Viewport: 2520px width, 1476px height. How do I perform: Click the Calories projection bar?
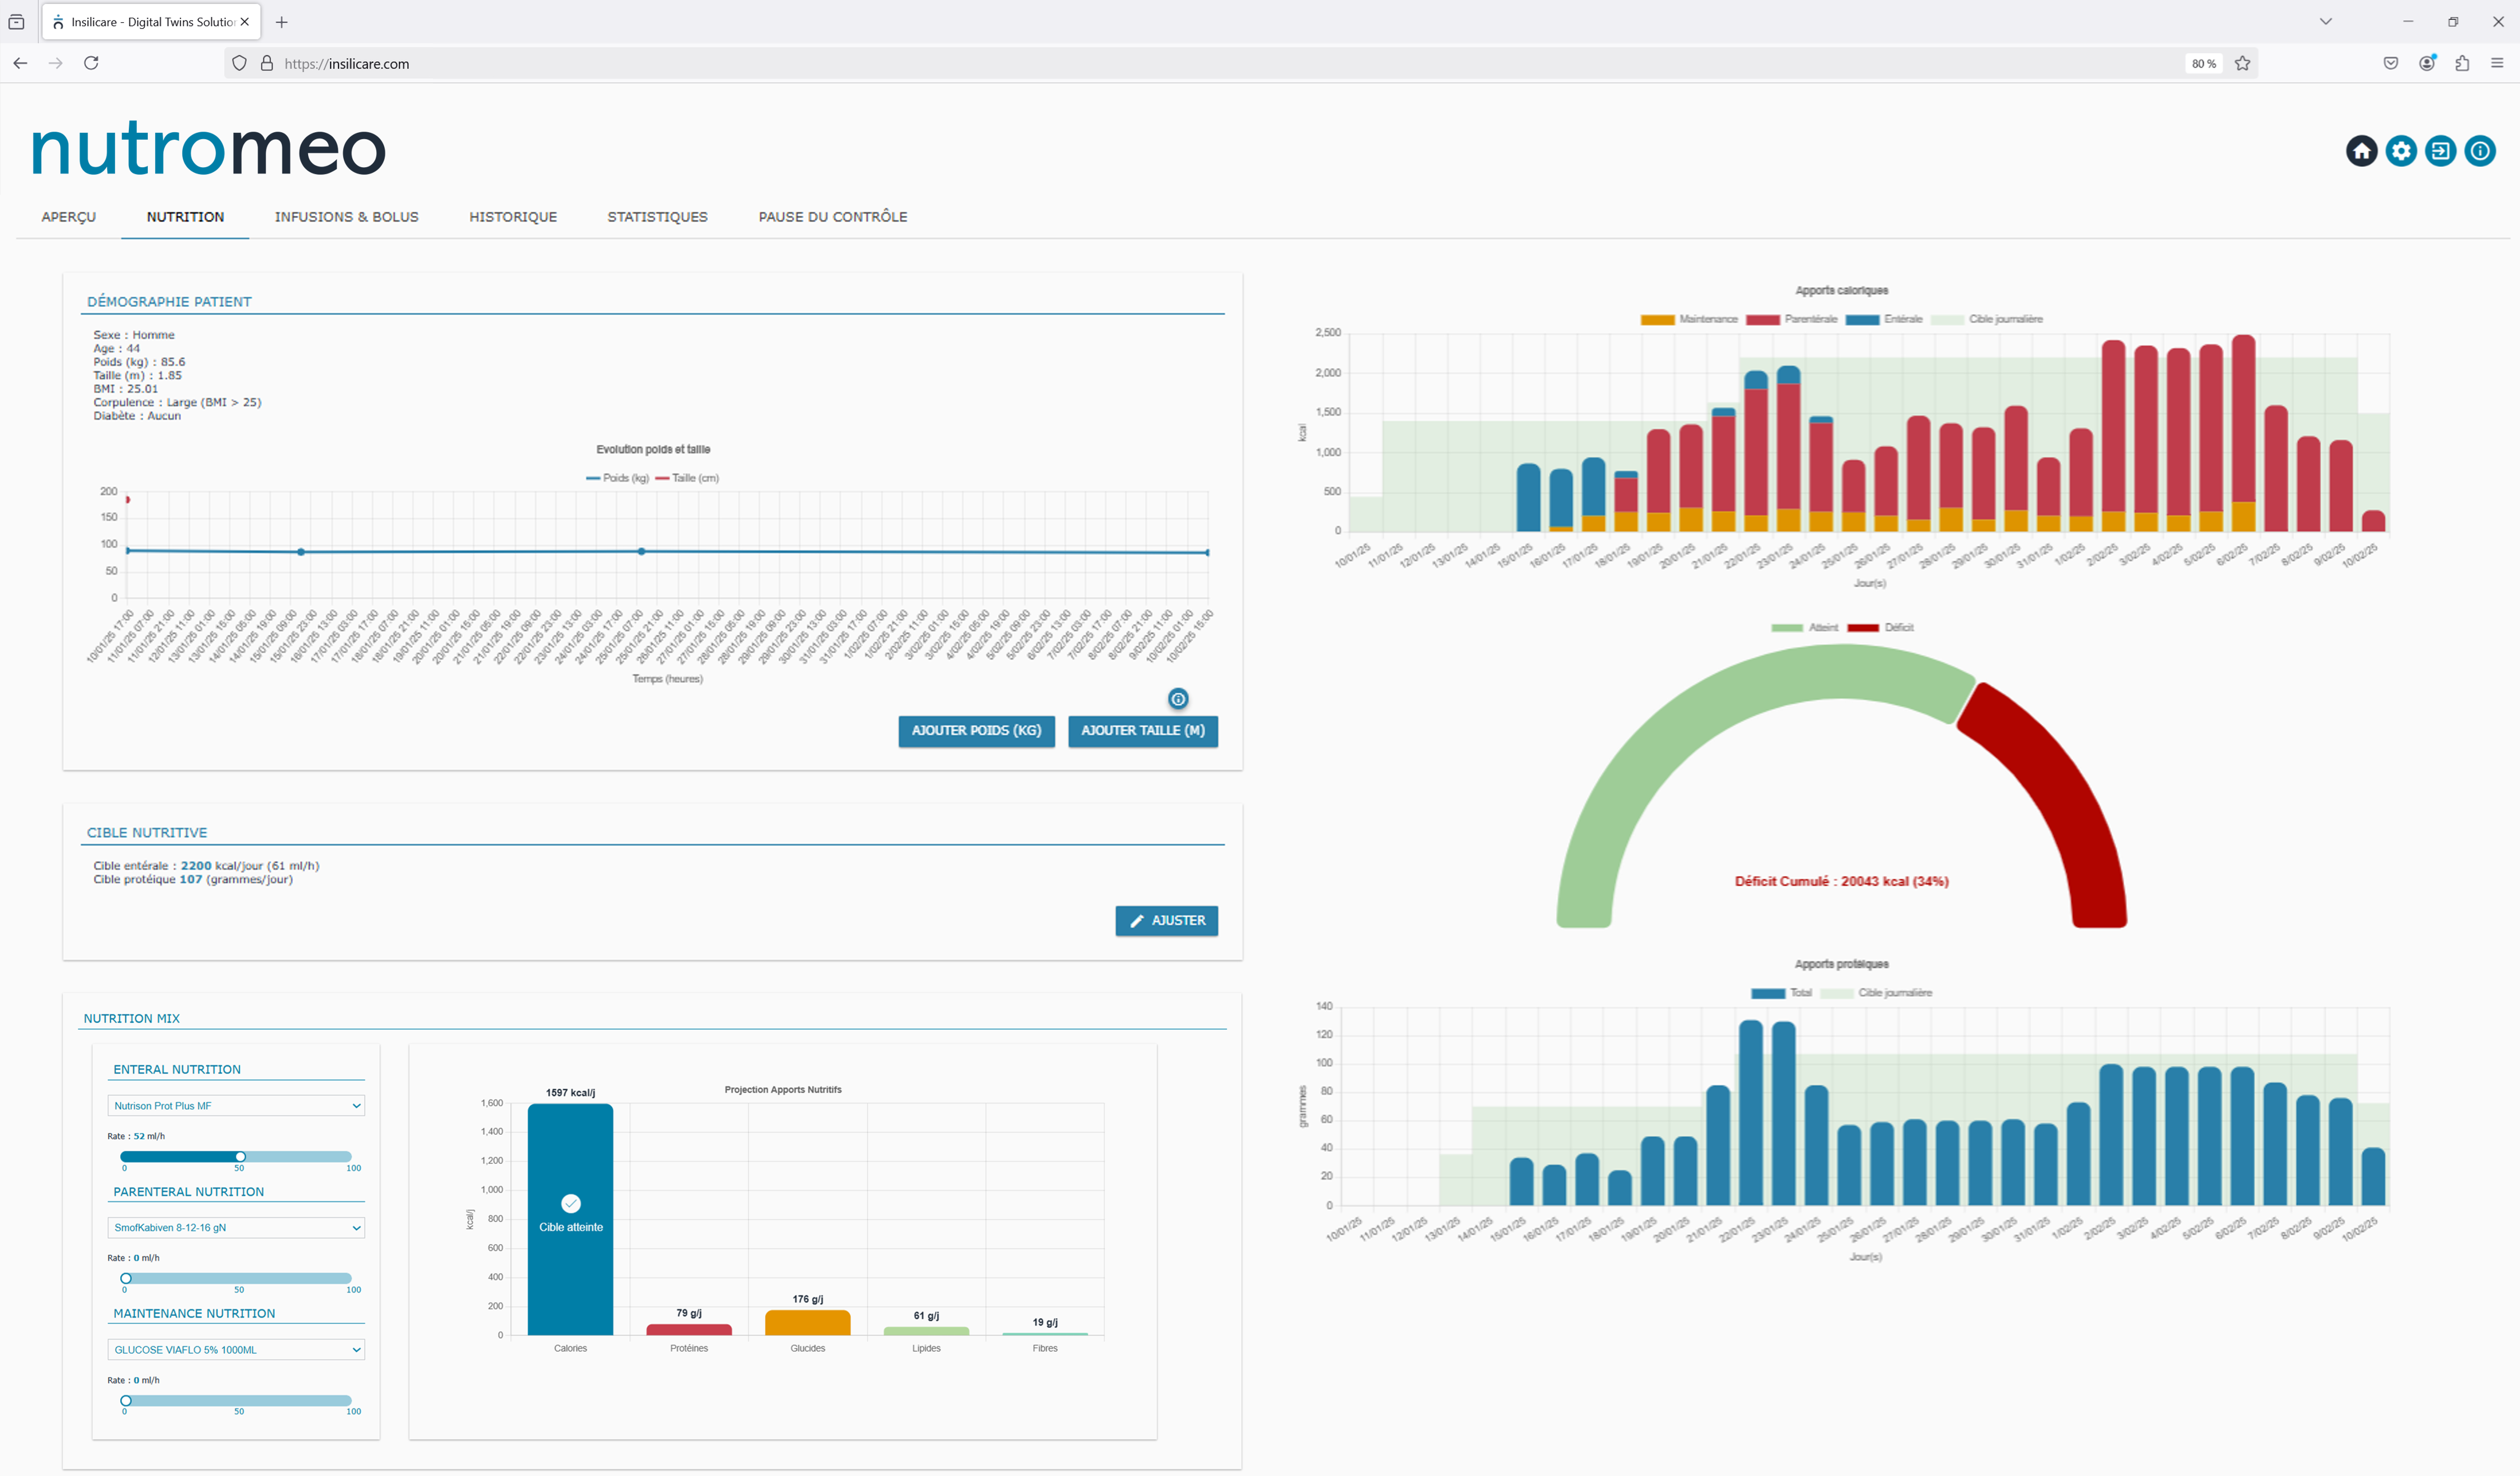click(x=570, y=1220)
